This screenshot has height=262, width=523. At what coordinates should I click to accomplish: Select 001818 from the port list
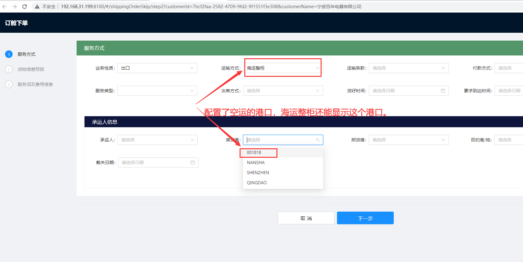pos(254,152)
